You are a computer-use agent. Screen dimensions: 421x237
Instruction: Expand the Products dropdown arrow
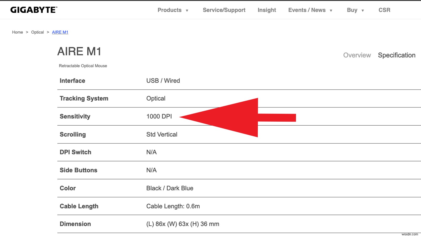pyautogui.click(x=187, y=11)
